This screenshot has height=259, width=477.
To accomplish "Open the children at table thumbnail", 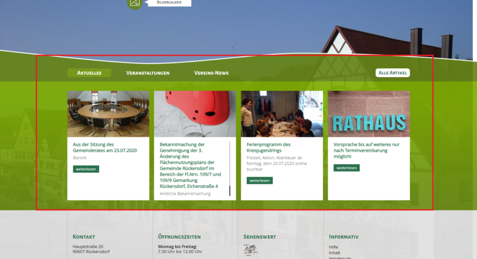I will pyautogui.click(x=282, y=114).
